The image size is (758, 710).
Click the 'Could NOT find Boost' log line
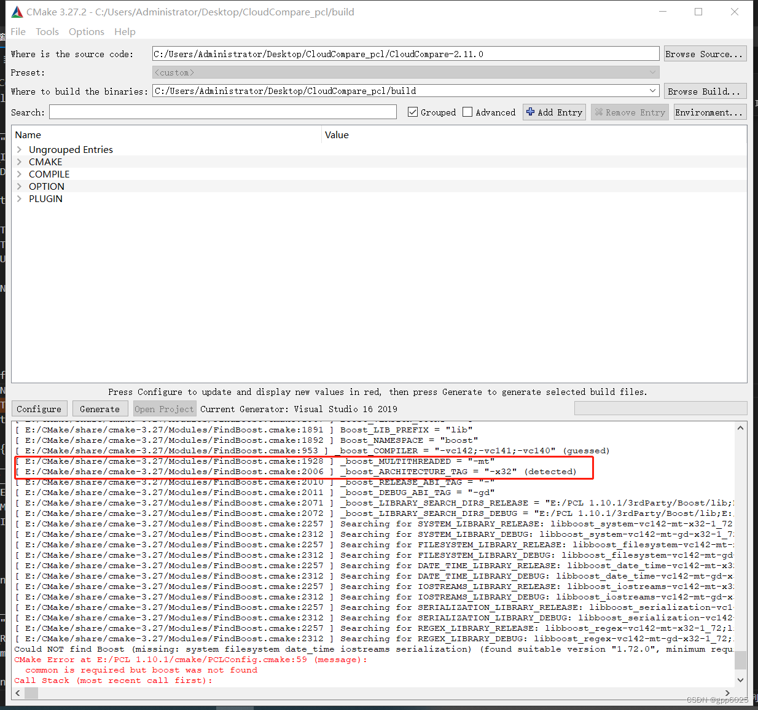pyautogui.click(x=373, y=649)
